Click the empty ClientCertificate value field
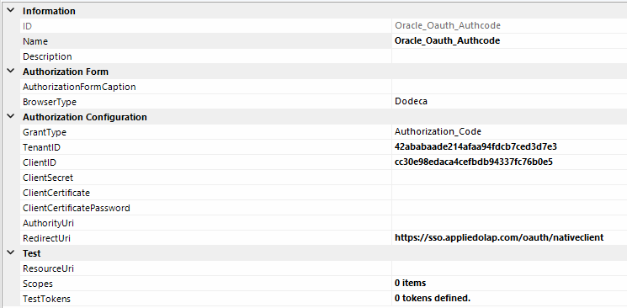The width and height of the screenshot is (627, 308). point(509,193)
